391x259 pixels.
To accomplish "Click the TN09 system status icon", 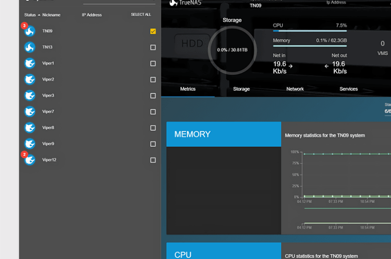I will point(30,31).
